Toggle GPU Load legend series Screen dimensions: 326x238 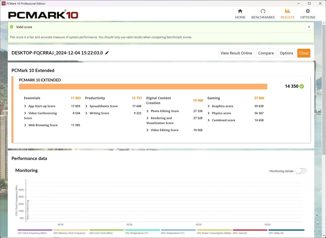pyautogui.click(x=250, y=232)
